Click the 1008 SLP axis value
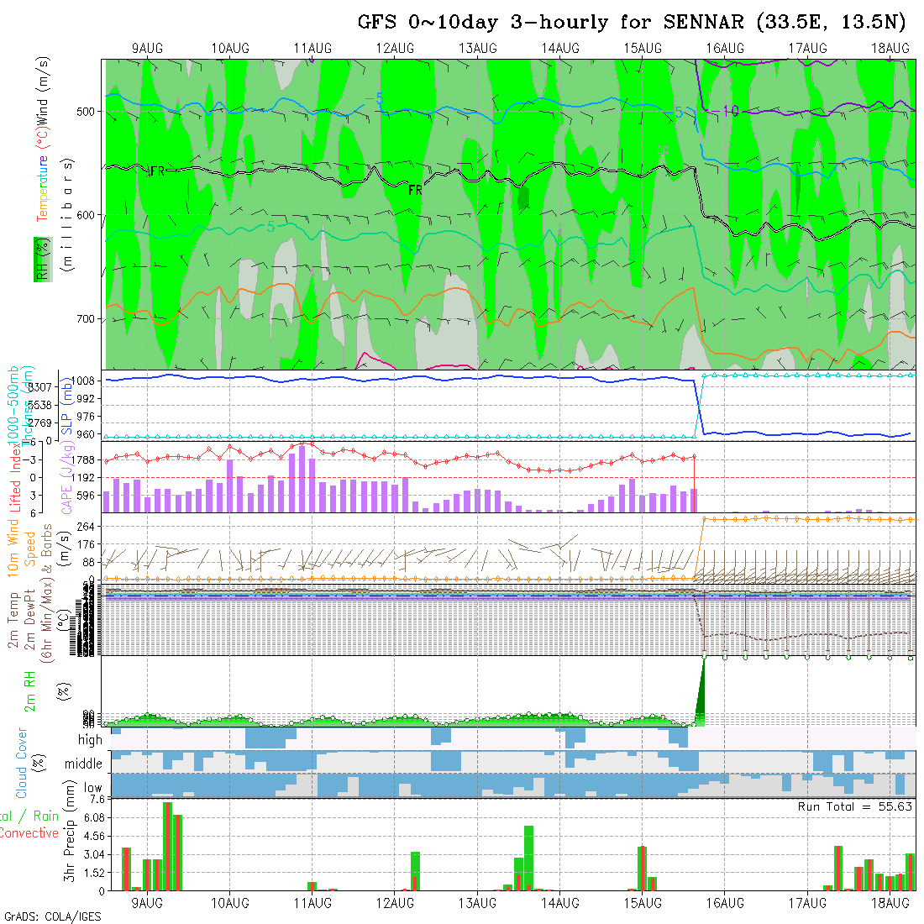The image size is (924, 924). (85, 381)
